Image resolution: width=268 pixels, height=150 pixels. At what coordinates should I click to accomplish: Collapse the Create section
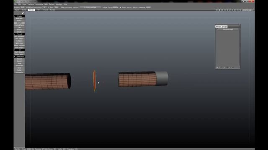pyautogui.click(x=19, y=16)
